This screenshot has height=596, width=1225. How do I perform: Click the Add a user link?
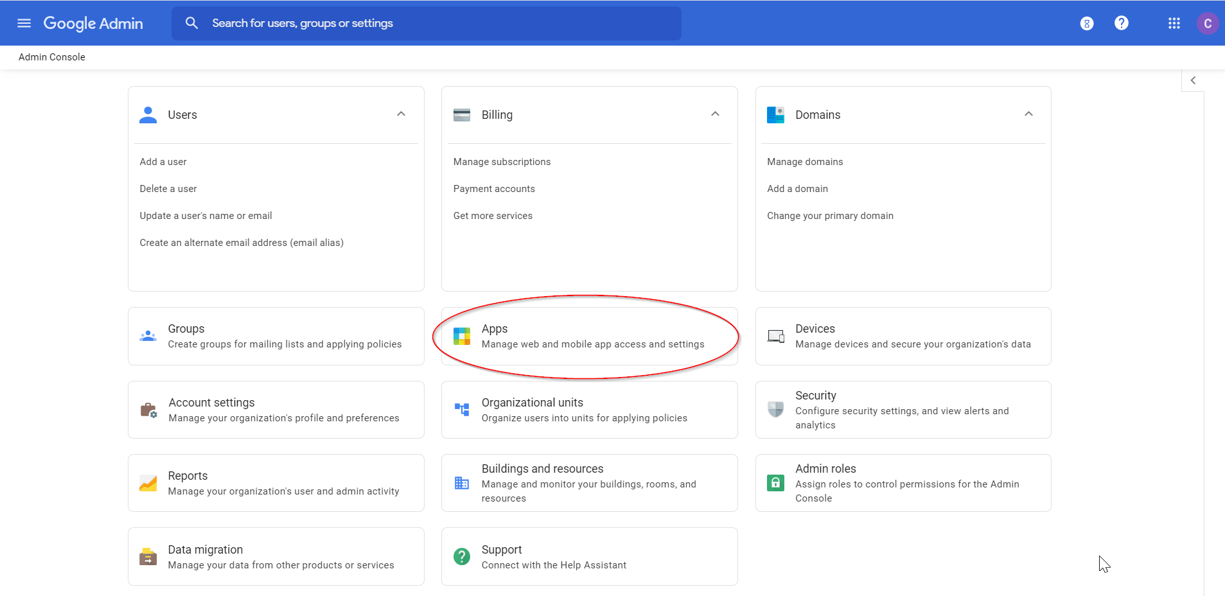click(163, 162)
